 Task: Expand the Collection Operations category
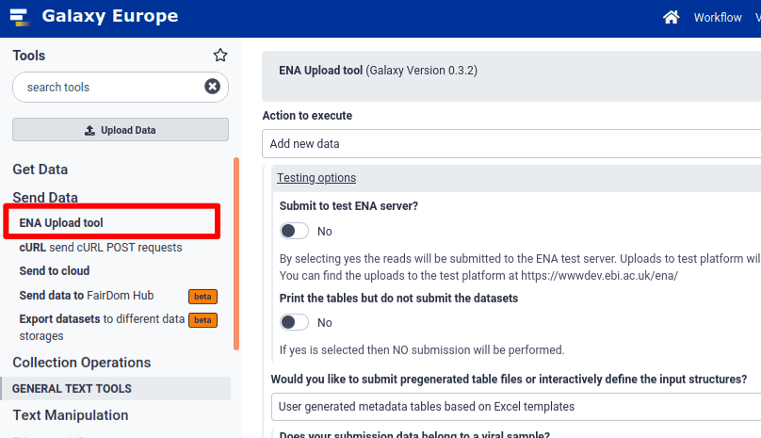click(x=82, y=363)
